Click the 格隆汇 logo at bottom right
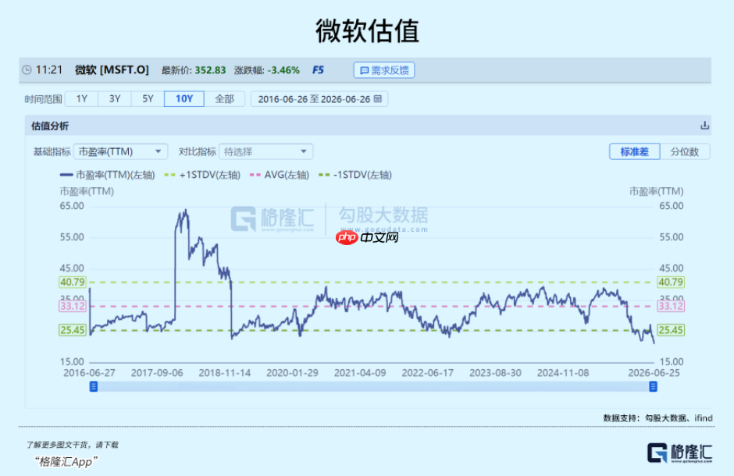This screenshot has height=476, width=734. (679, 453)
